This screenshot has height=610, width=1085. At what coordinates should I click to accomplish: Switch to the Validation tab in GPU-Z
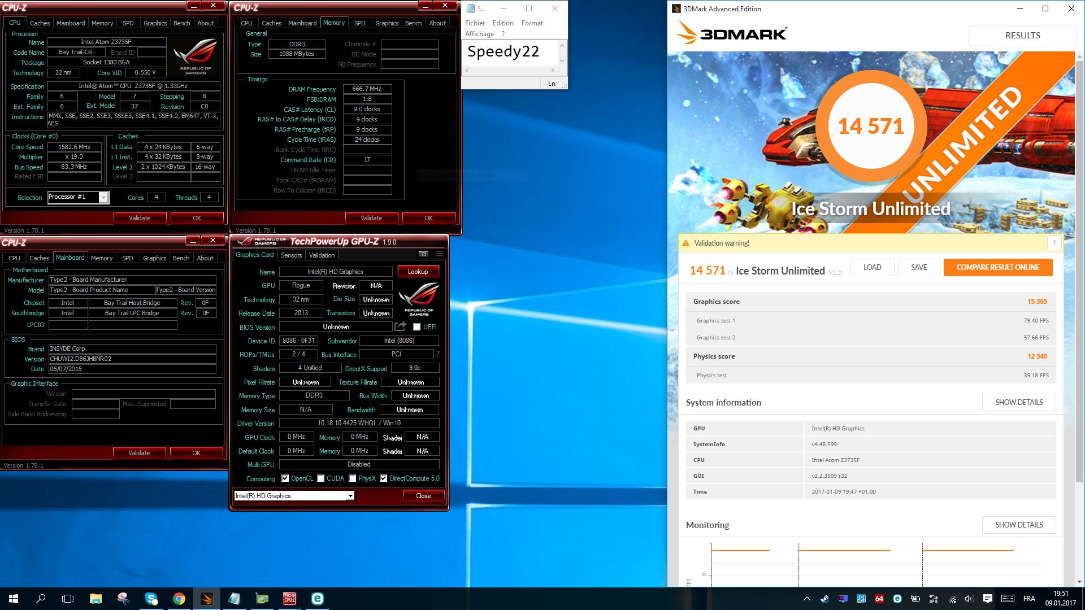[322, 255]
